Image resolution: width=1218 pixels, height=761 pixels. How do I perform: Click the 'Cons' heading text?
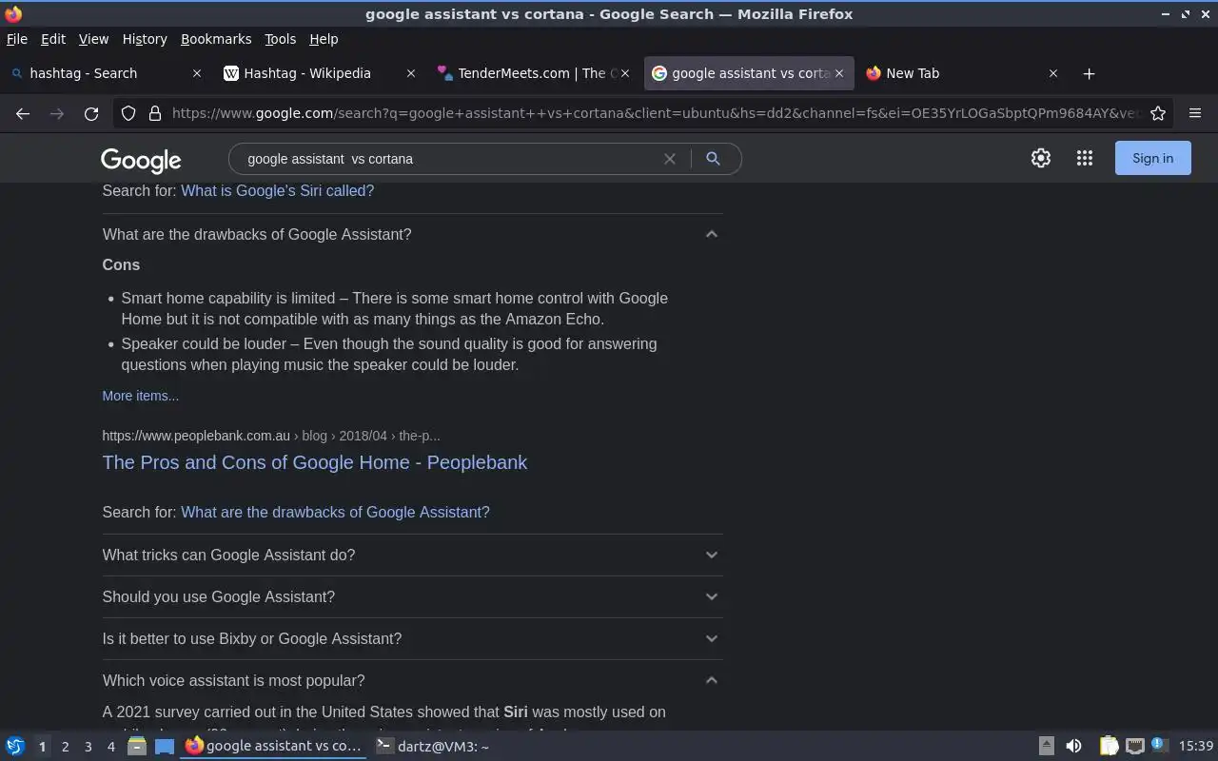coord(121,264)
